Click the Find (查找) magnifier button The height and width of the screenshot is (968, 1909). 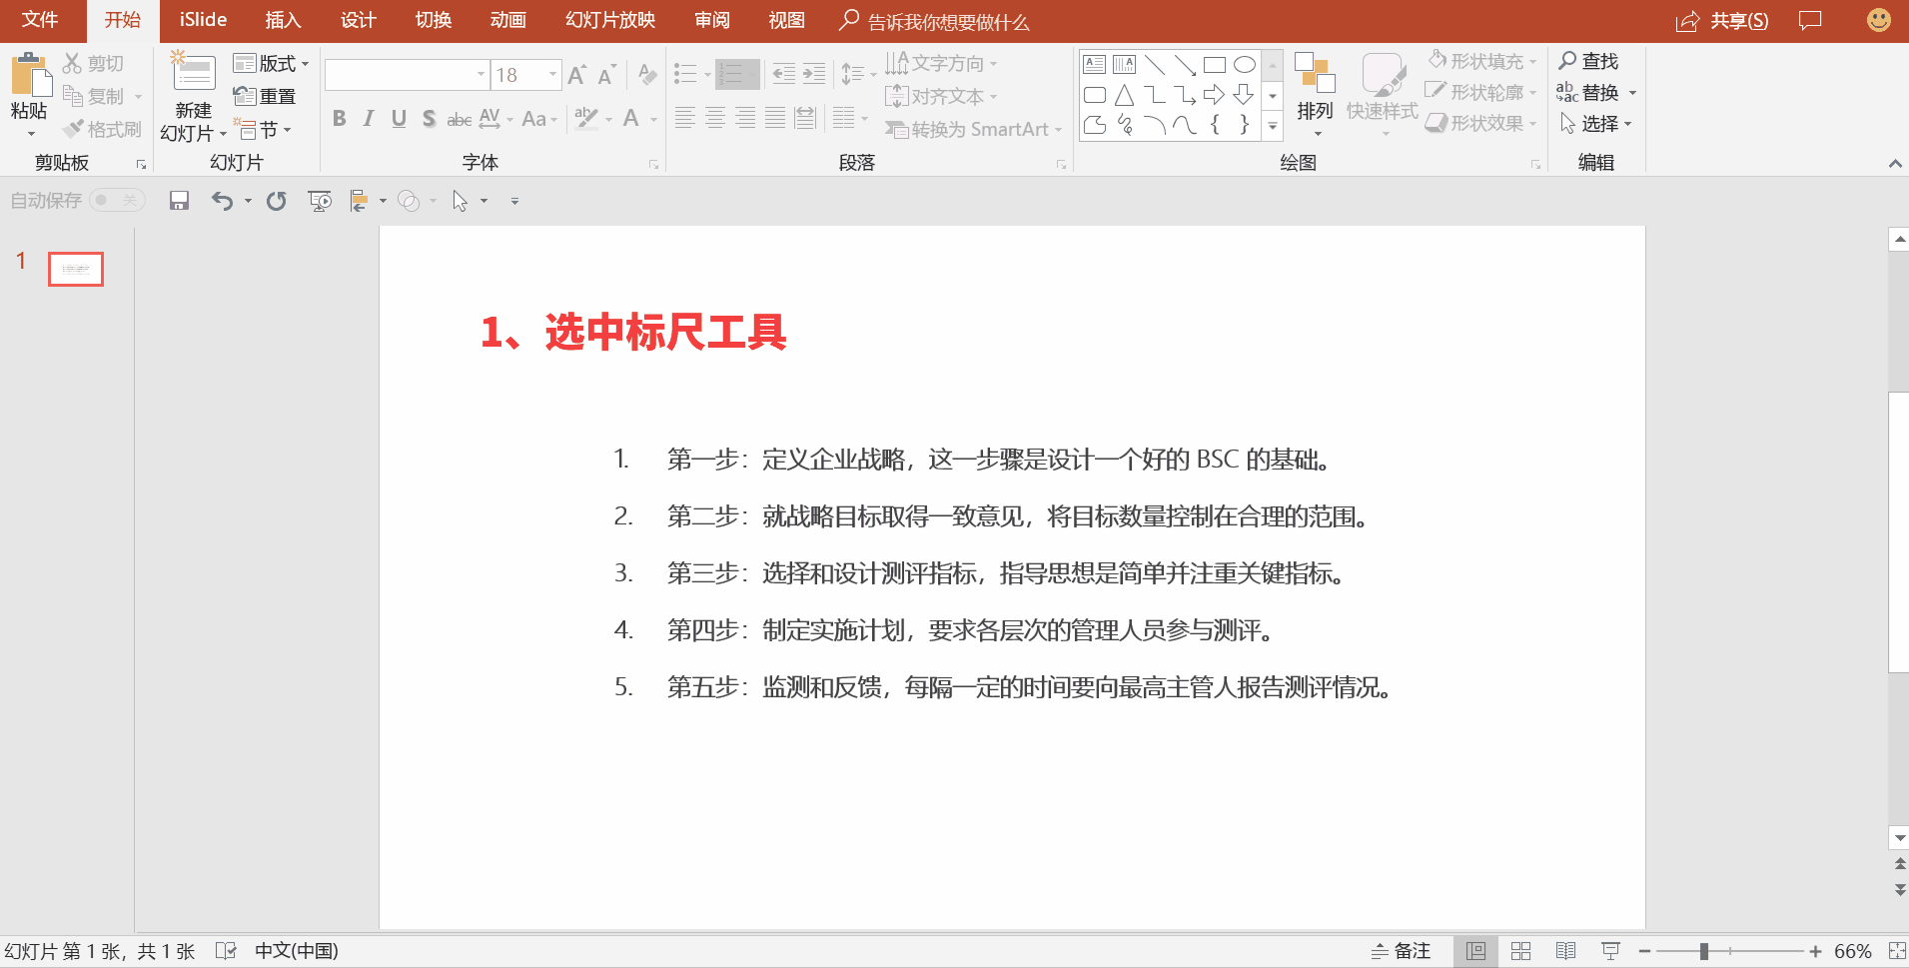tap(1588, 61)
